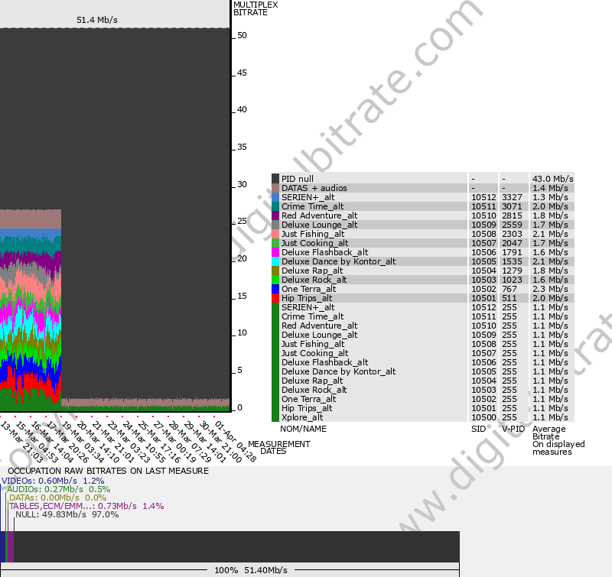Click the DATAS + audios brown legend swatch
Viewport: 612px width, 577px height.
tap(275, 188)
